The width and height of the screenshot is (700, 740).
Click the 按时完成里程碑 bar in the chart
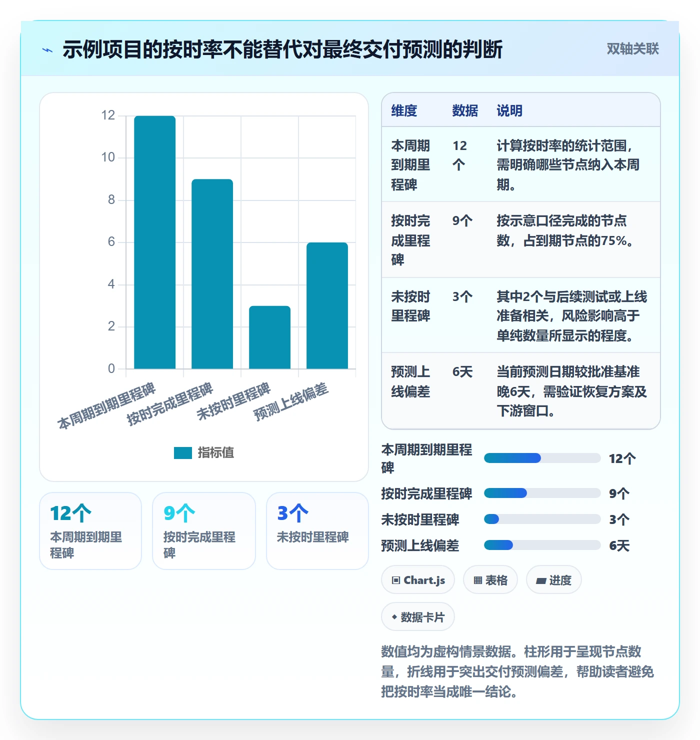pyautogui.click(x=212, y=274)
